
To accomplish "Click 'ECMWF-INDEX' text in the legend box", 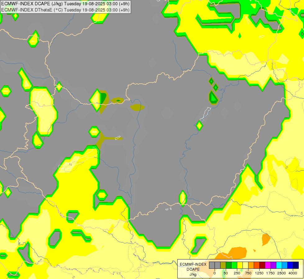I will tap(193, 264).
